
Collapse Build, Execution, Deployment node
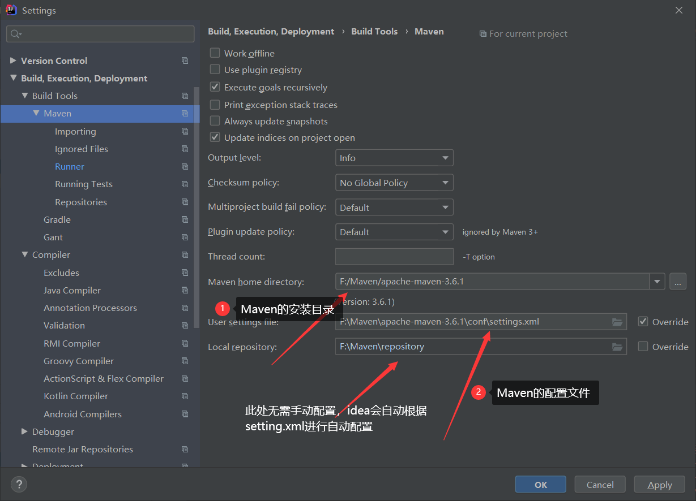[x=13, y=78]
